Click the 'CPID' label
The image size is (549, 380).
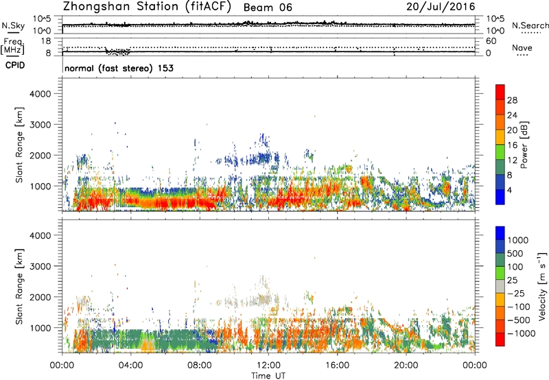coord(15,65)
